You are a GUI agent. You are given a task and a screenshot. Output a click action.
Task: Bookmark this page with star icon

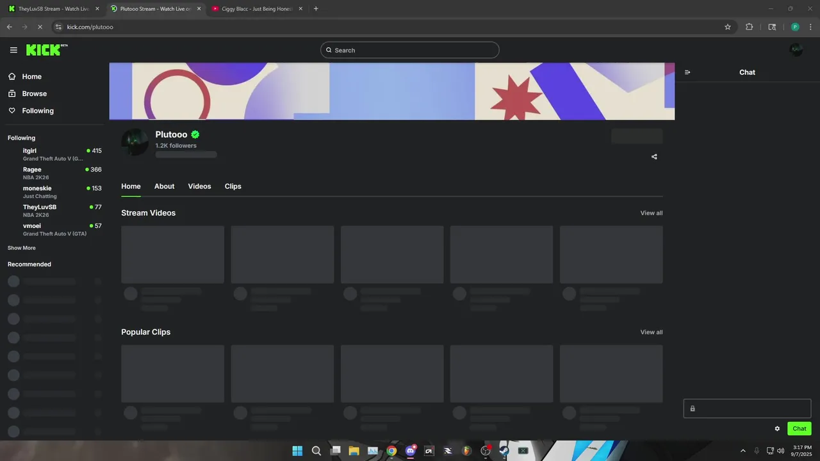tap(728, 27)
